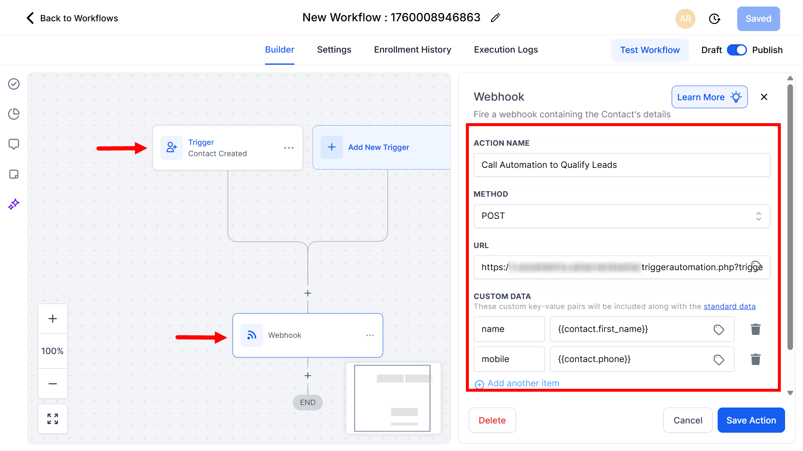
Task: Open the Execution Logs tab
Action: [506, 50]
